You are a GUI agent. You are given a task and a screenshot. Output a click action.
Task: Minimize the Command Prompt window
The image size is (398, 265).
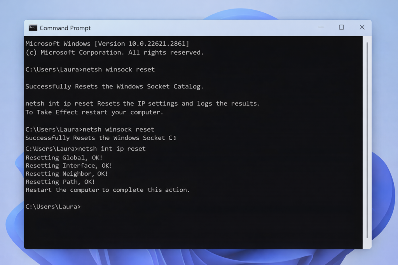pos(321,27)
